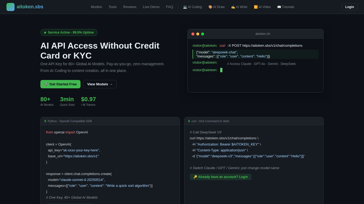Go to AI Draw
Image resolution: width=364 pixels, height=204 pixels.
pos(216,7)
